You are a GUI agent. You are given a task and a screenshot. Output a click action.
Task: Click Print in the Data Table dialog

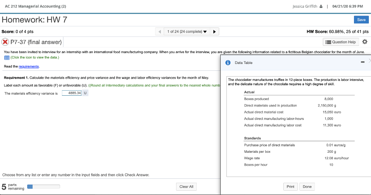pyautogui.click(x=290, y=186)
